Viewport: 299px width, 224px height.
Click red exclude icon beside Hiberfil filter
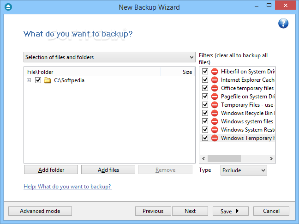pos(215,72)
